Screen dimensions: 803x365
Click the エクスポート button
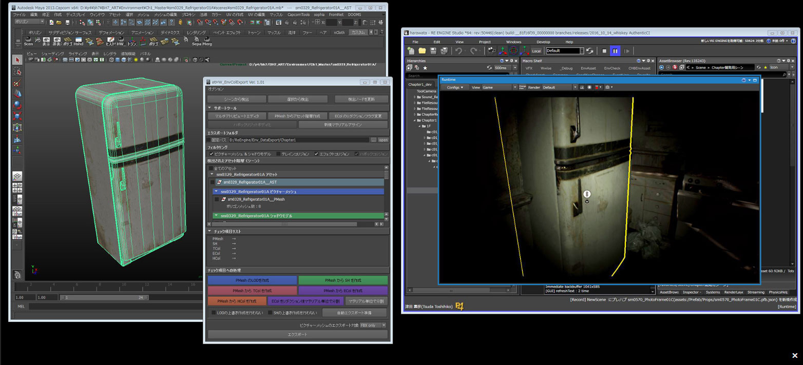297,334
